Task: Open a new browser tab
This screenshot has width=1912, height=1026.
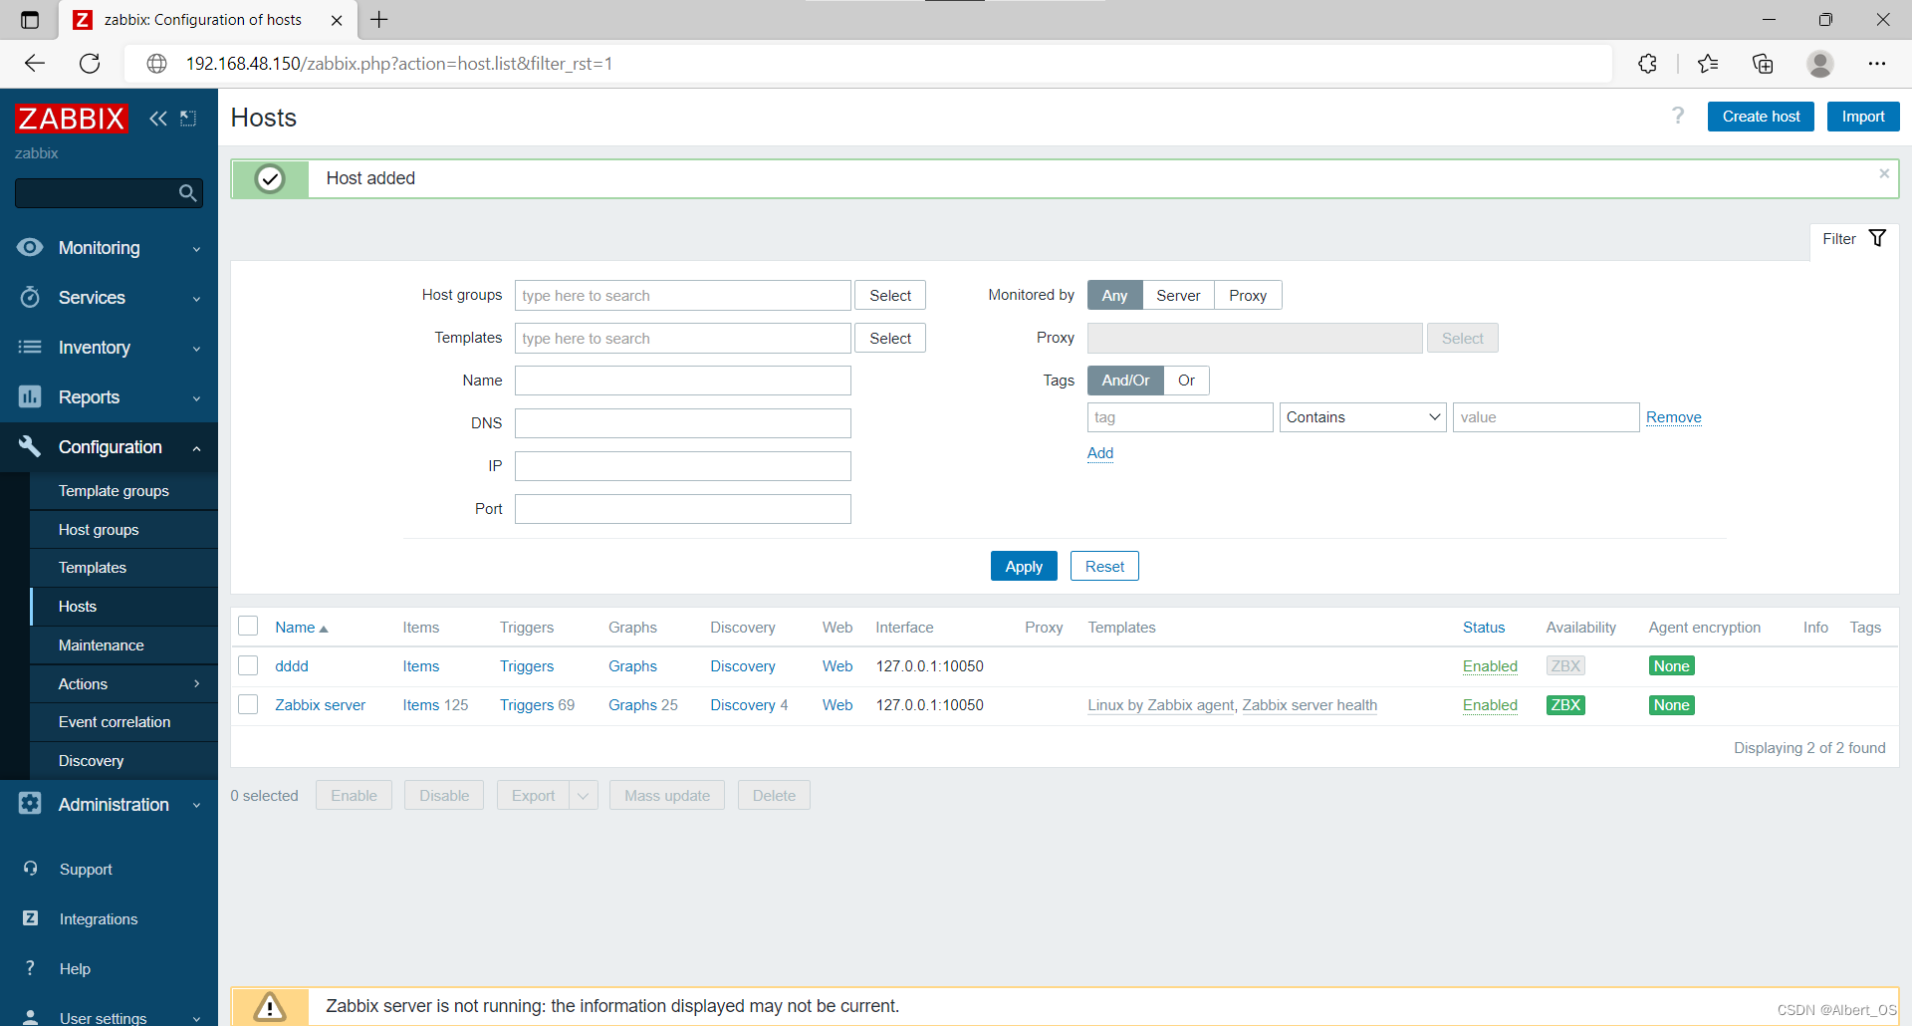Action: tap(379, 20)
